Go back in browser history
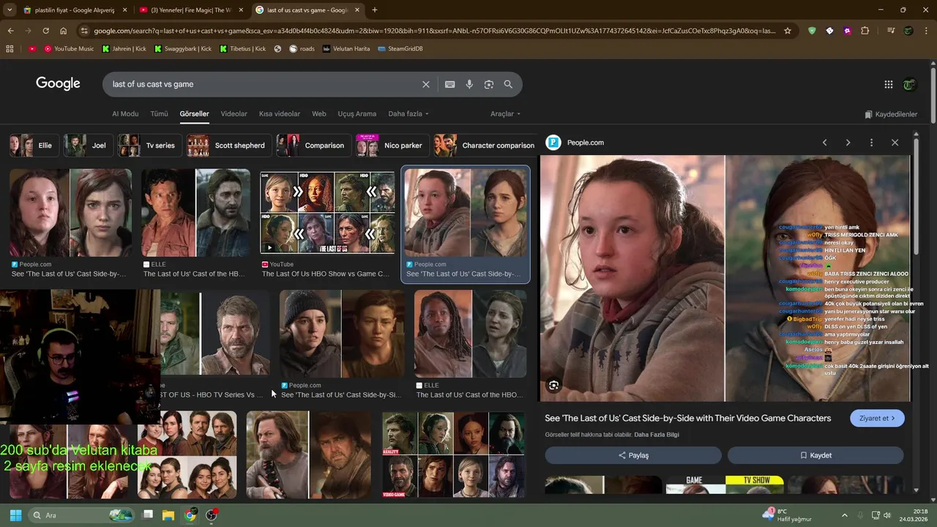The image size is (937, 527). (10, 31)
